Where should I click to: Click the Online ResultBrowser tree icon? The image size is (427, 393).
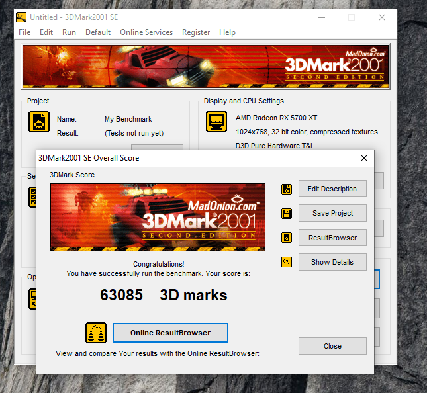coord(96,333)
